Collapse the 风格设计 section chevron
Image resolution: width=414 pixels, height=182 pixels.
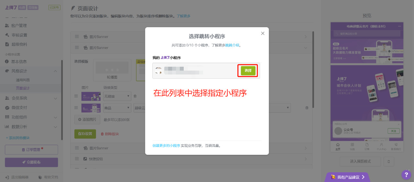pyautogui.click(x=55, y=71)
